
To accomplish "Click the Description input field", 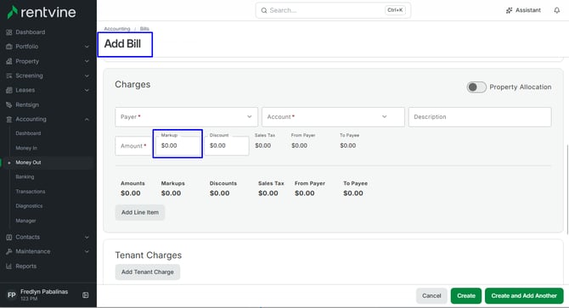I will point(480,117).
